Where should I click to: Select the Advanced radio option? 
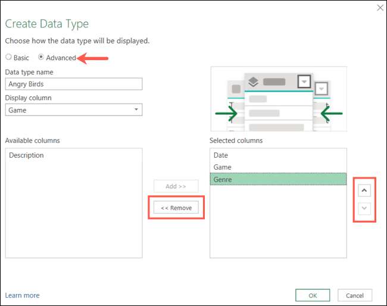click(x=41, y=58)
